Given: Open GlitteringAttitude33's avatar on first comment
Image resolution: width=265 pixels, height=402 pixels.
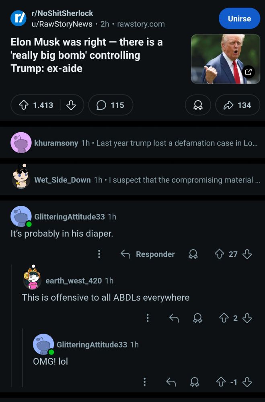Looking at the screenshot, I should tap(21, 216).
